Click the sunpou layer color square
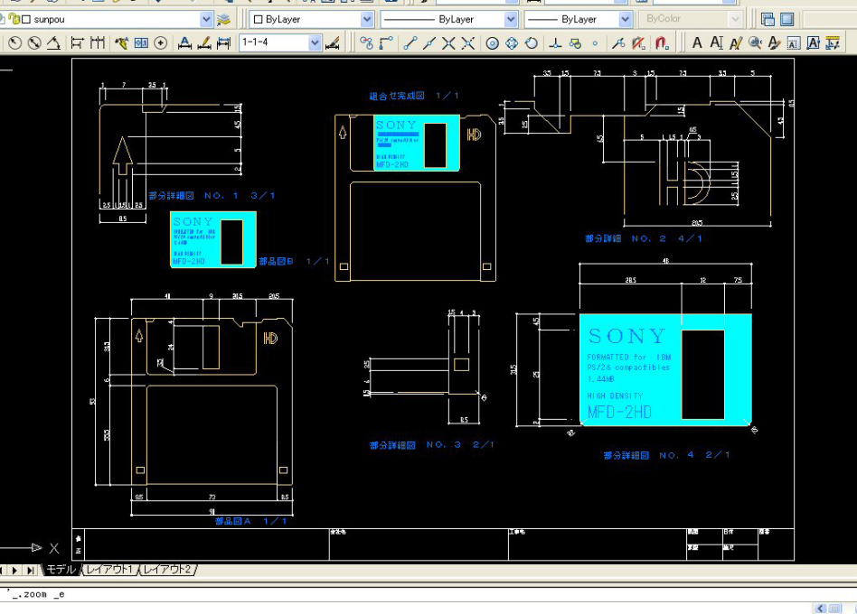 tap(25, 20)
